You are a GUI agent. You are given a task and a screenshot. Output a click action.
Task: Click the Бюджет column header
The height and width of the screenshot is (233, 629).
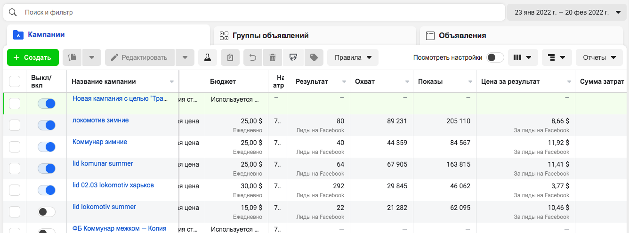(x=237, y=81)
